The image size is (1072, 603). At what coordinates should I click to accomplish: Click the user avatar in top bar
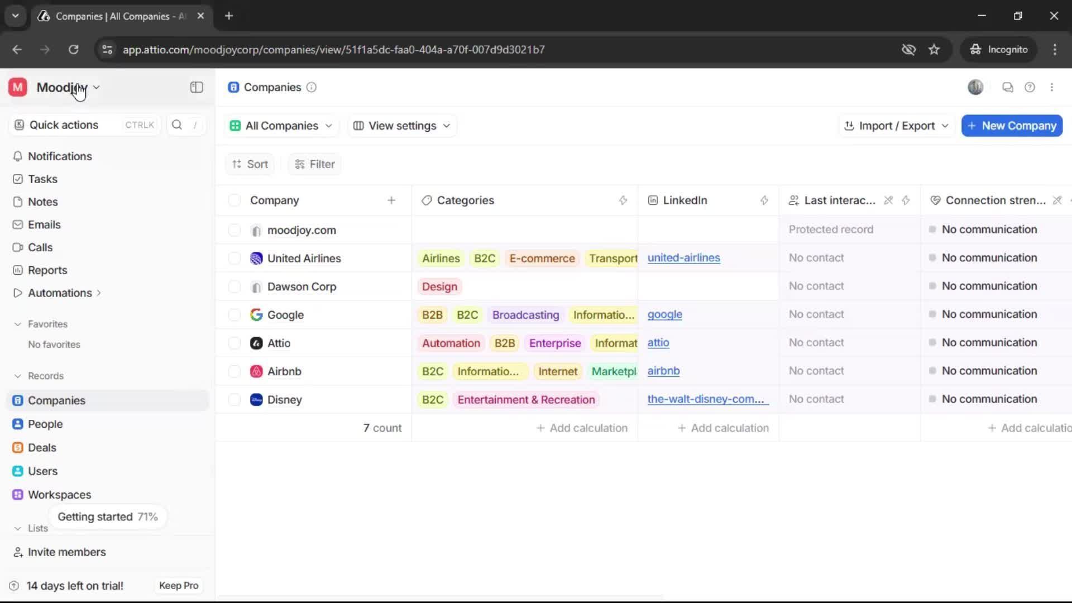(x=975, y=87)
